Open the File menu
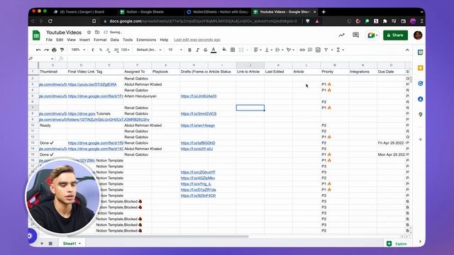 49,40
